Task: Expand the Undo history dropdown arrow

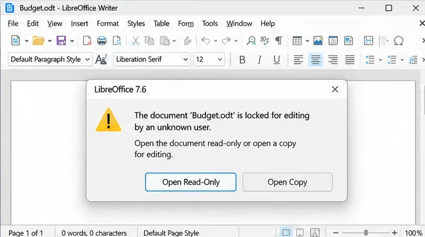Action: pos(216,41)
